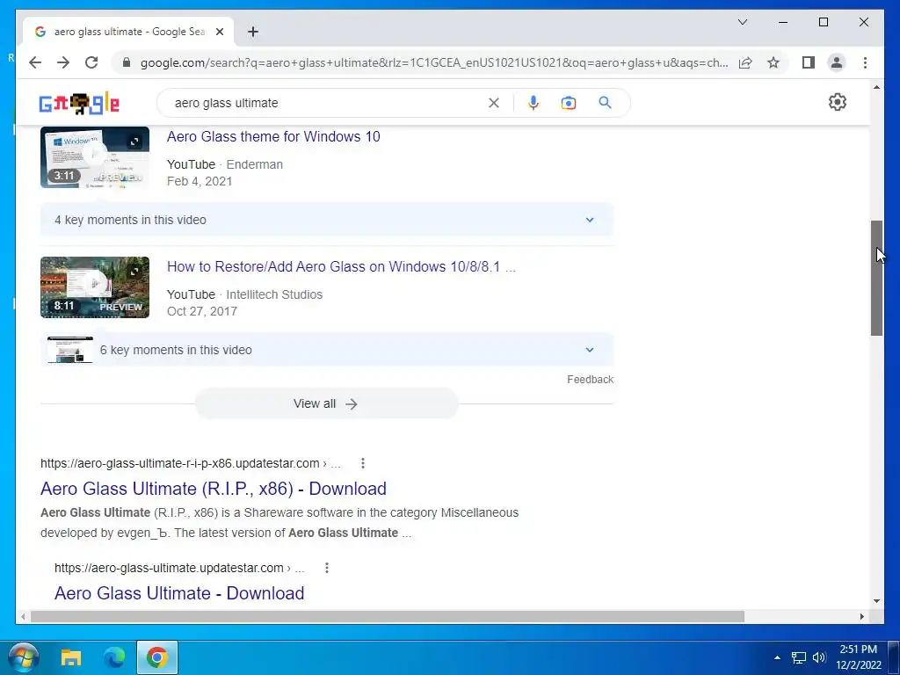Submit search with magnifier icon

[x=605, y=103]
